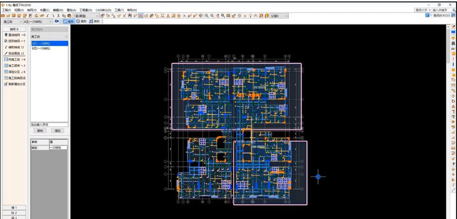Screen dimensions: 457x219
Task: Click the new project icon
Action: [3, 16]
